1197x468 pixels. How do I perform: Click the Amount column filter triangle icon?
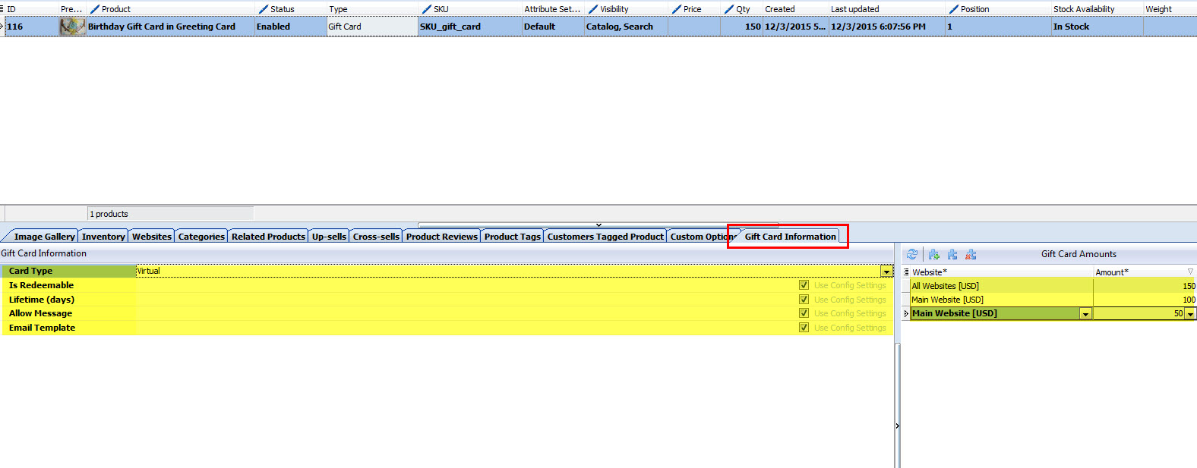[x=1189, y=272]
